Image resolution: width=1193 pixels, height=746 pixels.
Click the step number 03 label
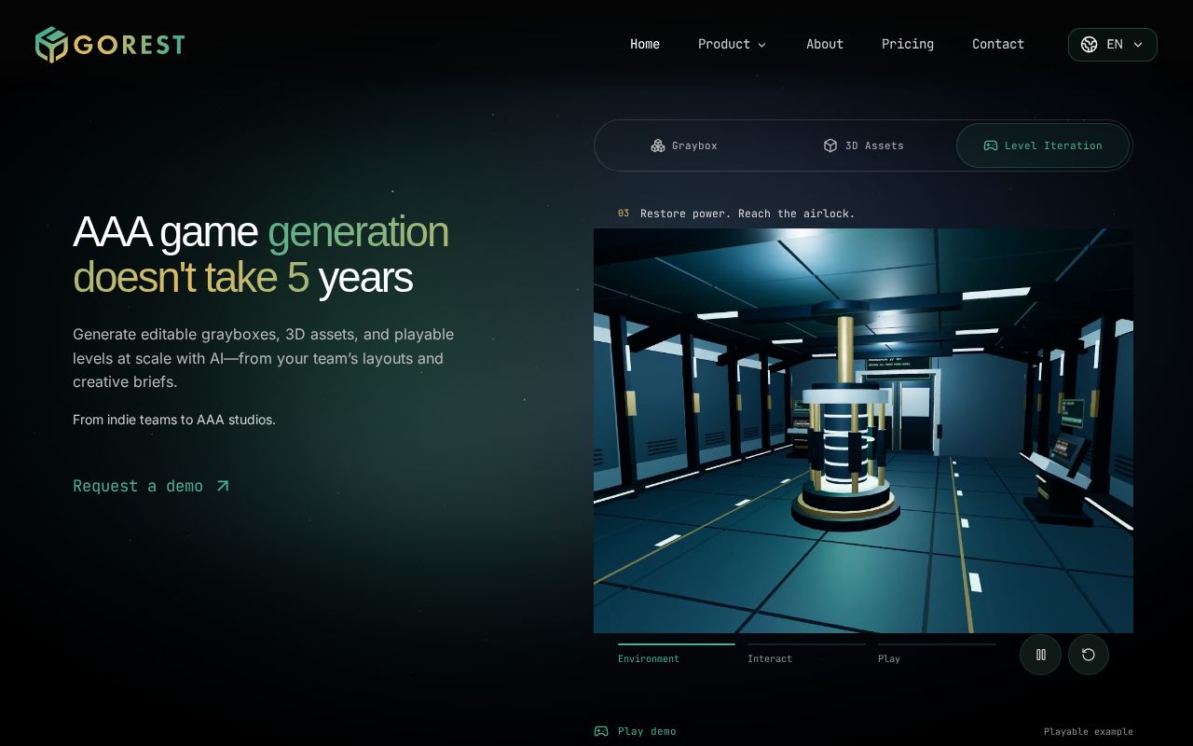[624, 214]
